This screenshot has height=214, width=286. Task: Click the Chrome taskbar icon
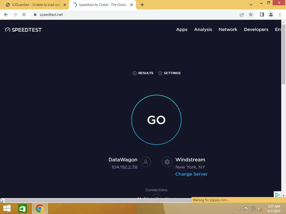(40, 208)
